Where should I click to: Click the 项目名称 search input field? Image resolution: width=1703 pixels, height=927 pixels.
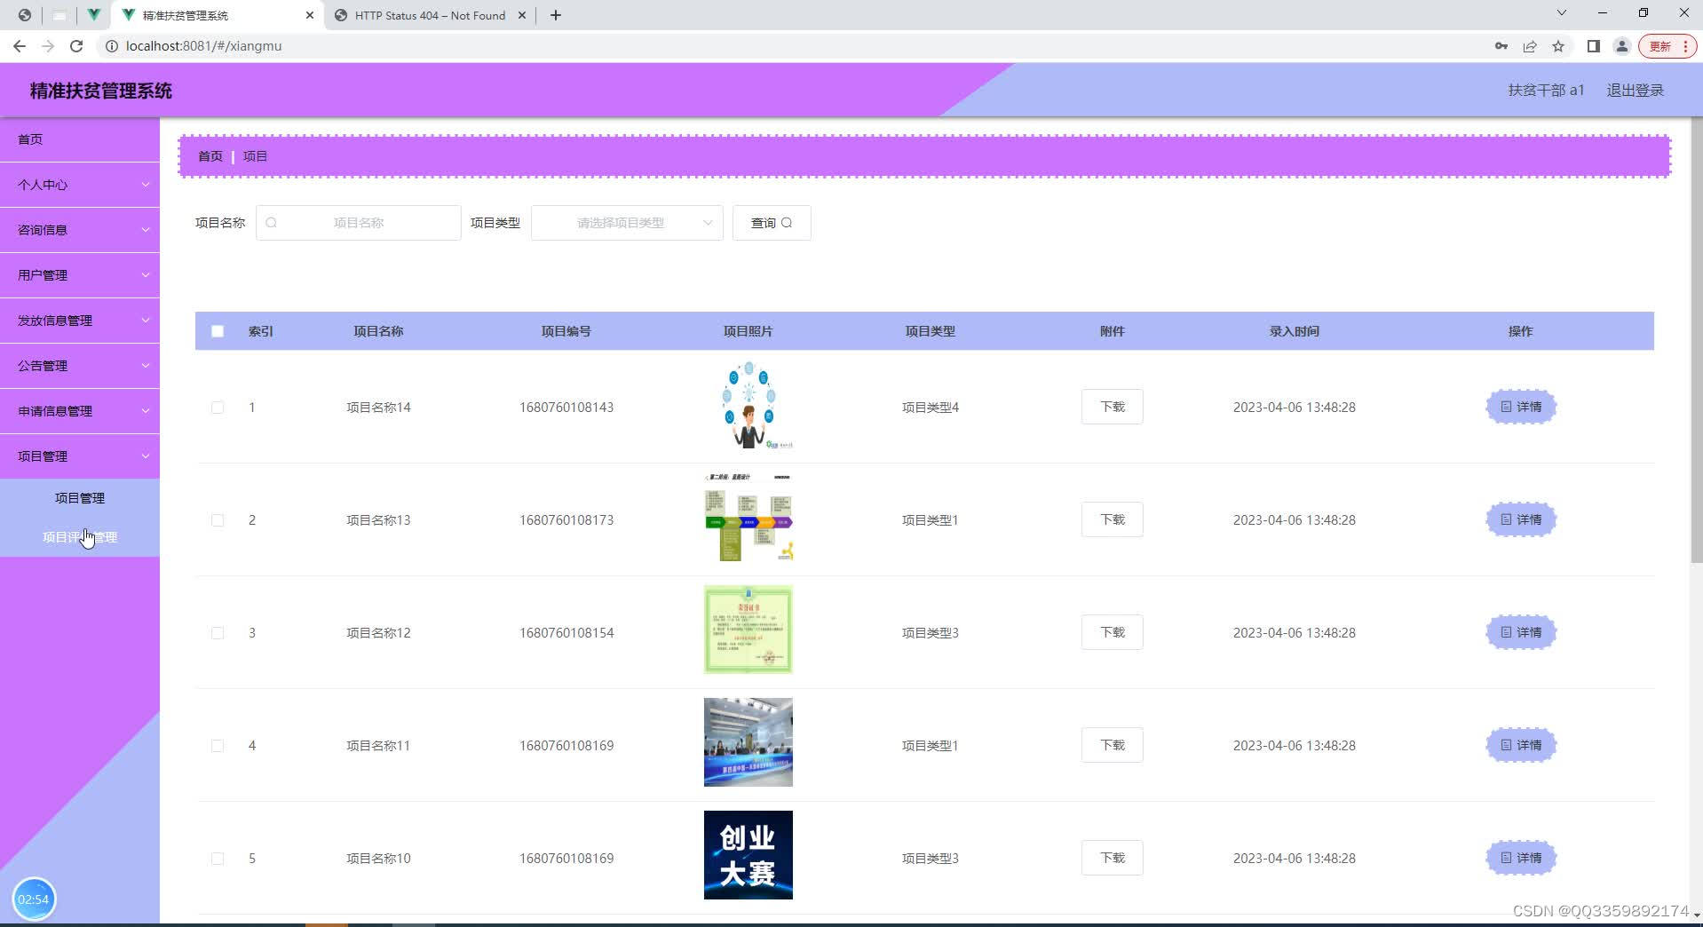point(359,223)
